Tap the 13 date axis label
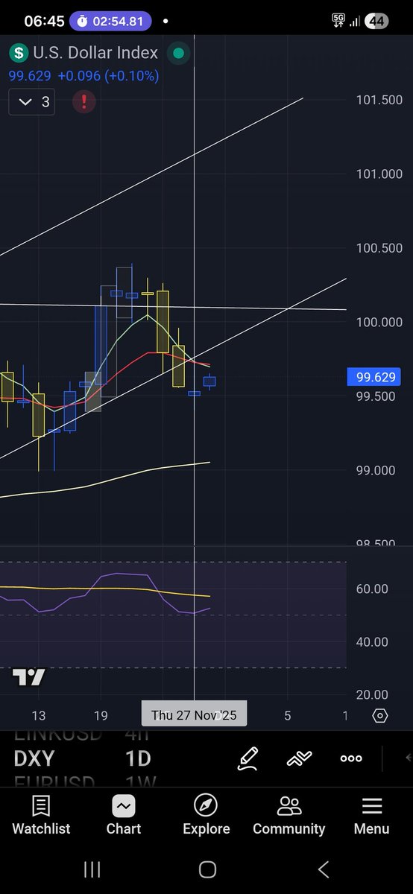The width and height of the screenshot is (413, 894). (x=38, y=715)
